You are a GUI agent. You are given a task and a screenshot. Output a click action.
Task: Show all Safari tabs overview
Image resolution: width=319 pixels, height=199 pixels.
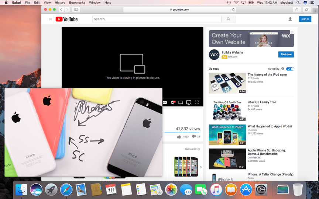307,9
